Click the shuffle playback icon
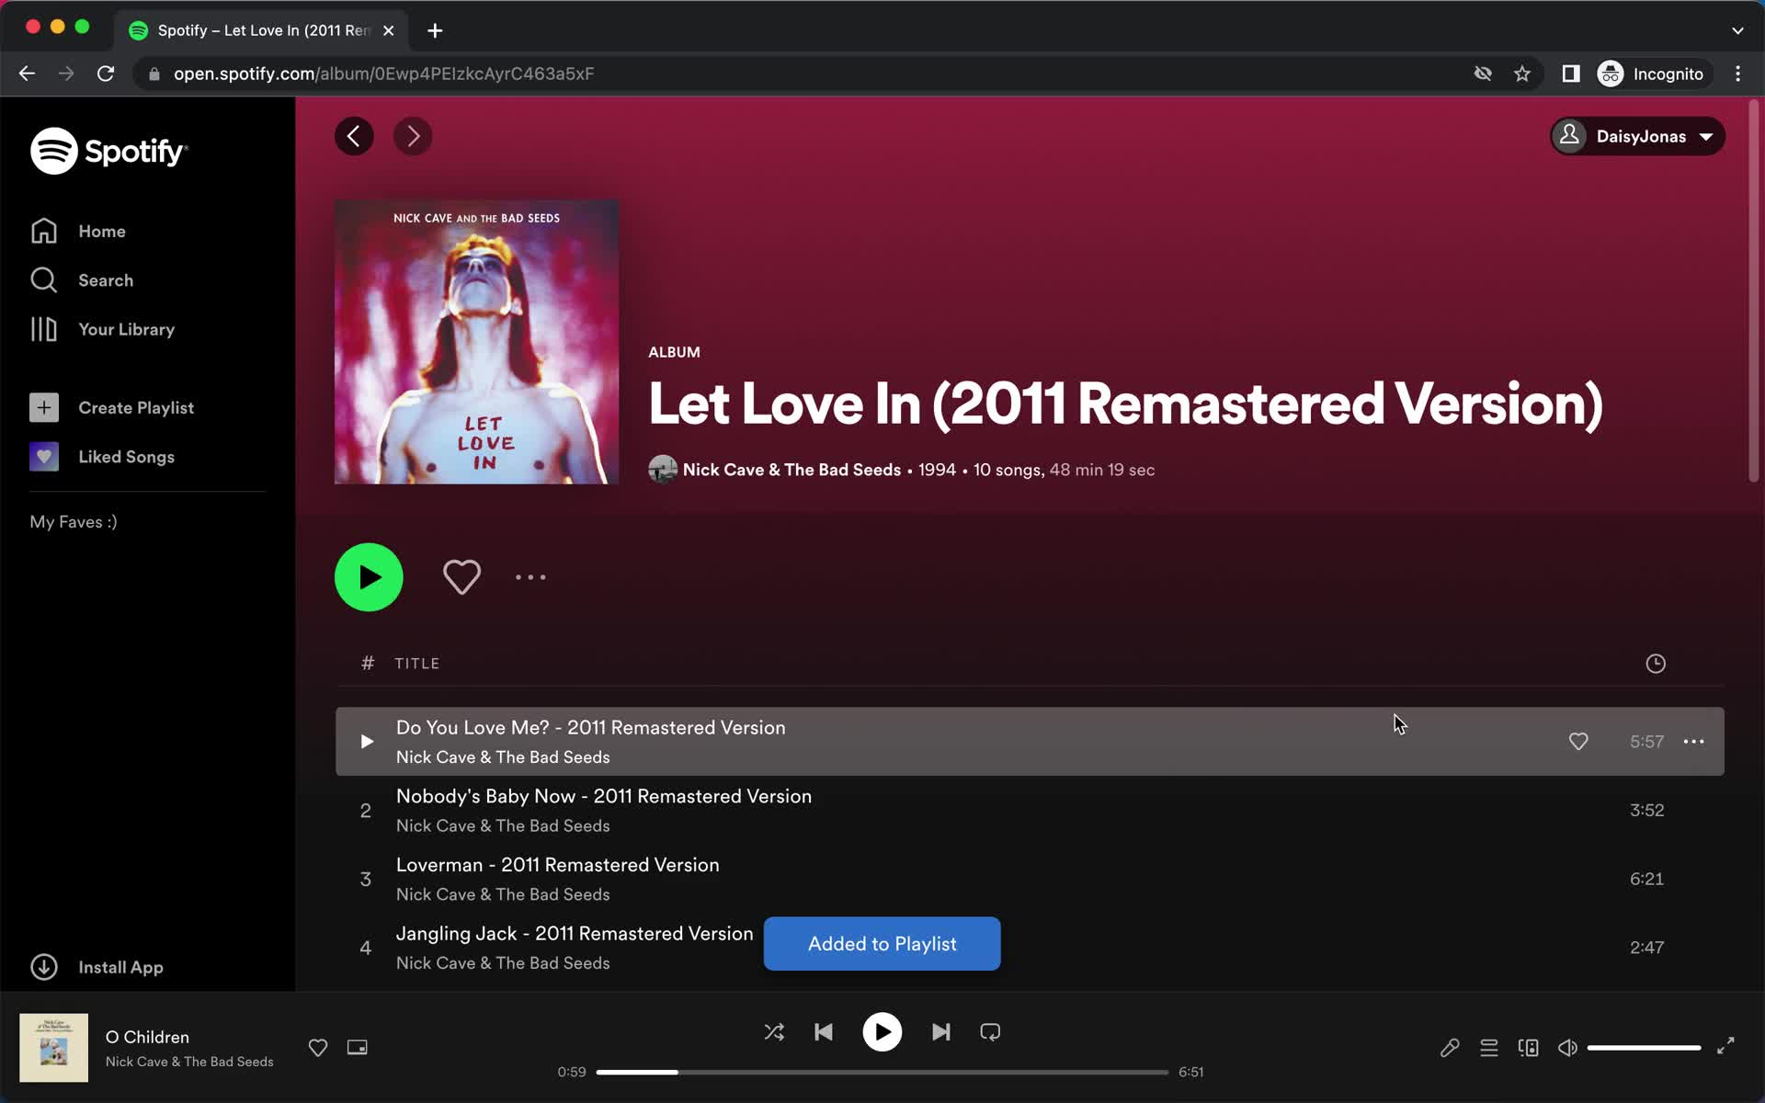This screenshot has width=1765, height=1103. pyautogui.click(x=774, y=1032)
